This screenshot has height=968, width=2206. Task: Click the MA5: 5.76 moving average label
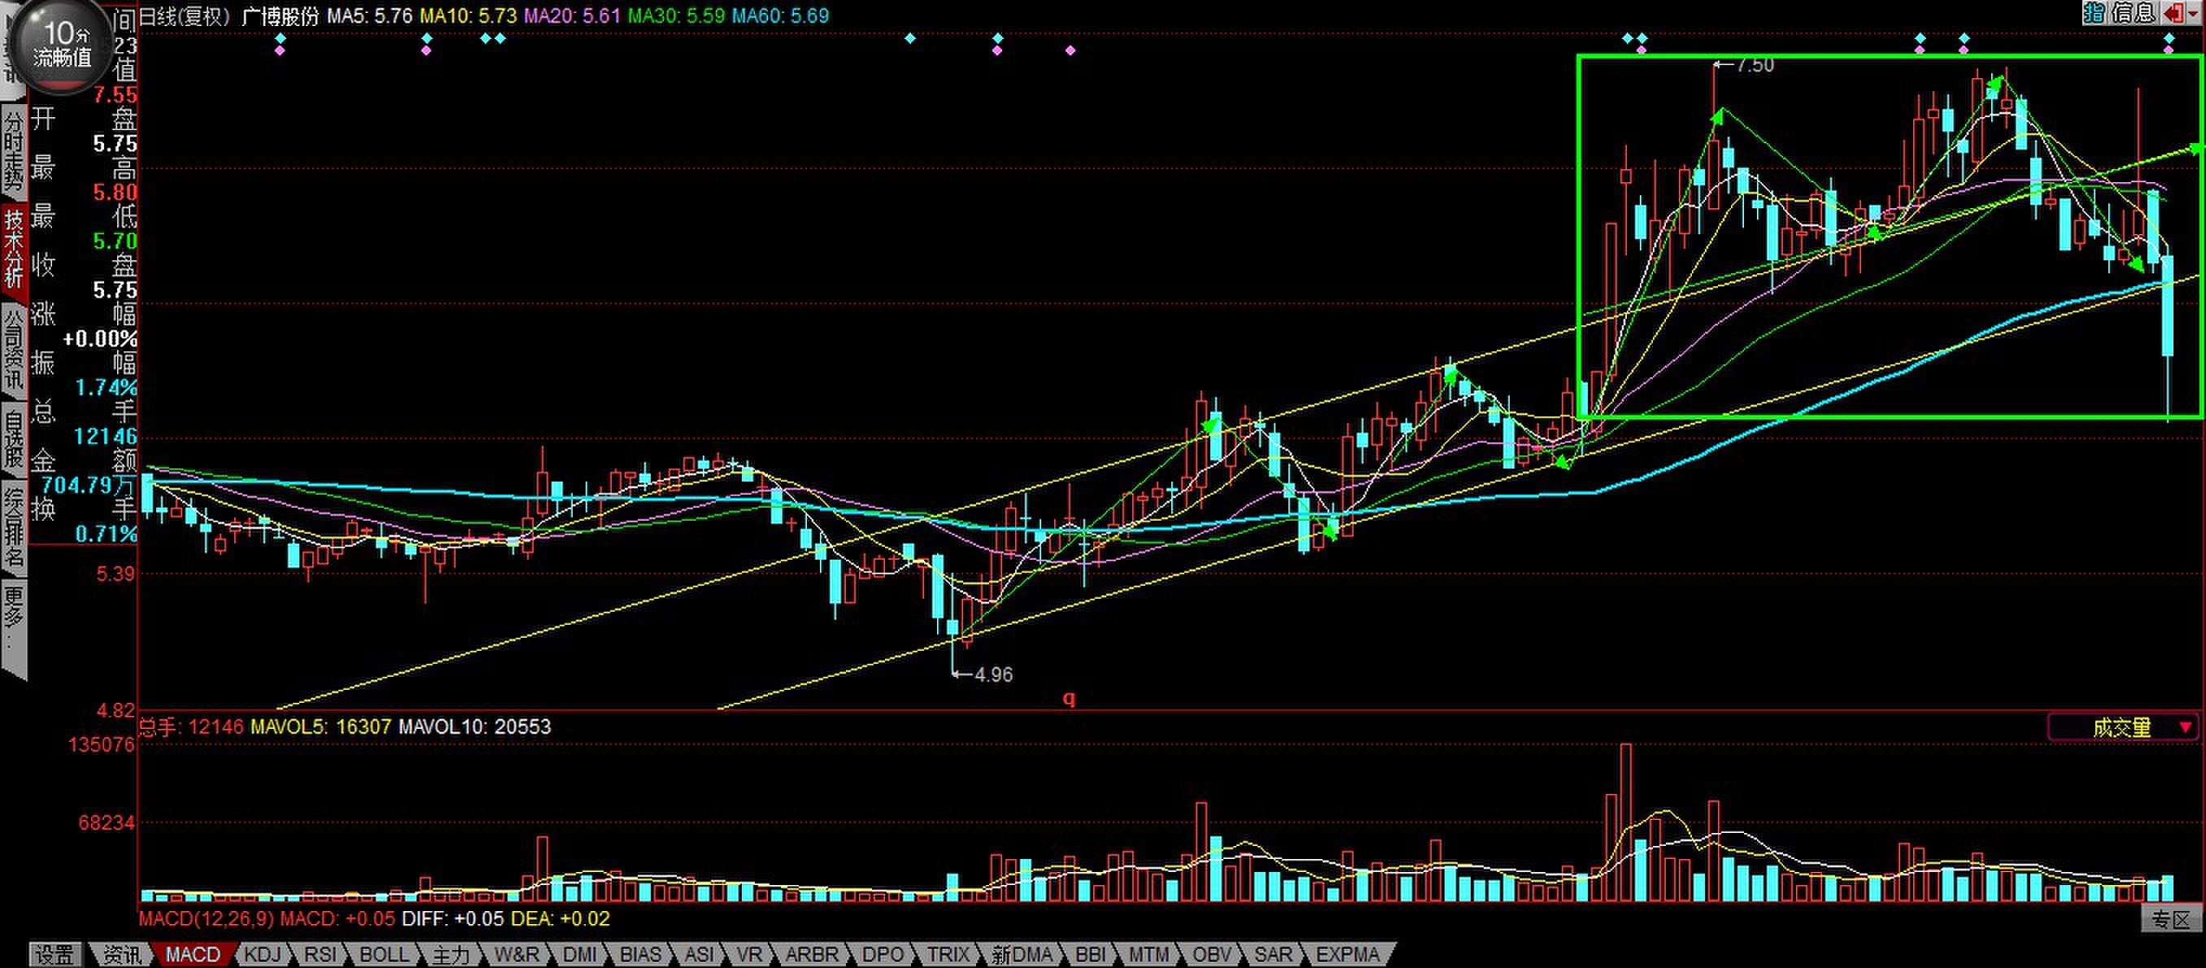(369, 15)
